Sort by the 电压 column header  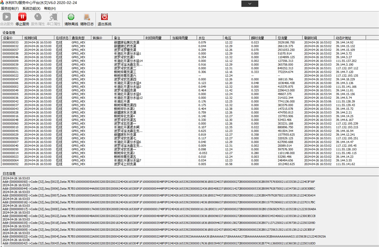tap(236, 38)
